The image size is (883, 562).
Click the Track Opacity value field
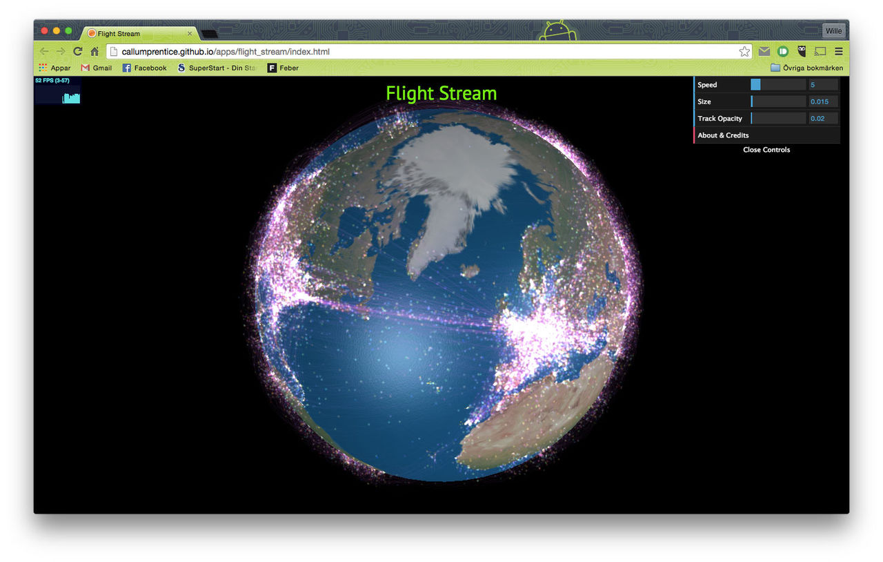coord(823,119)
